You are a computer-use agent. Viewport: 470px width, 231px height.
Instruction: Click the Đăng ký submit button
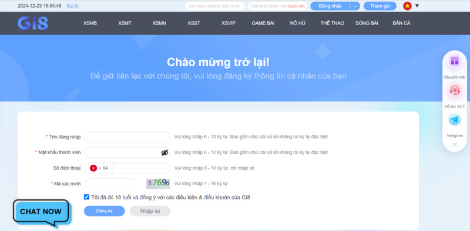(105, 211)
